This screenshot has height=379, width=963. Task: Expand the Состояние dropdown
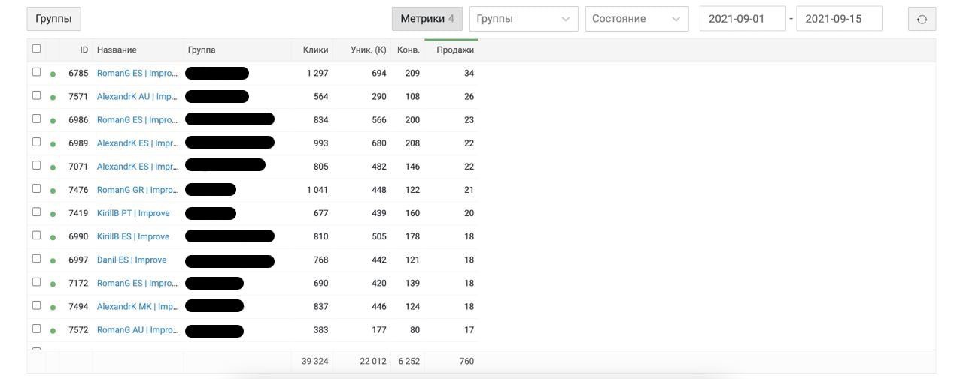click(636, 19)
